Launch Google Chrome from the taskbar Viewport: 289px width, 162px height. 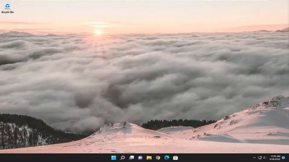[x=158, y=157]
